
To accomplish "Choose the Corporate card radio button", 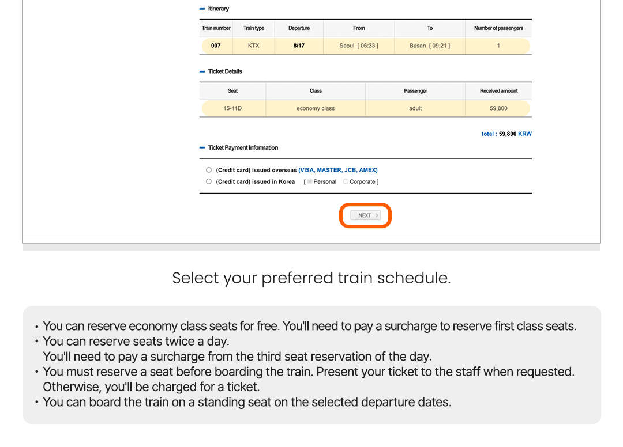I will click(x=346, y=181).
